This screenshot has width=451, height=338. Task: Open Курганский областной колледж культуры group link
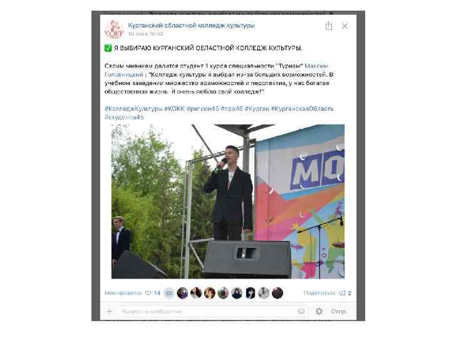click(x=191, y=25)
